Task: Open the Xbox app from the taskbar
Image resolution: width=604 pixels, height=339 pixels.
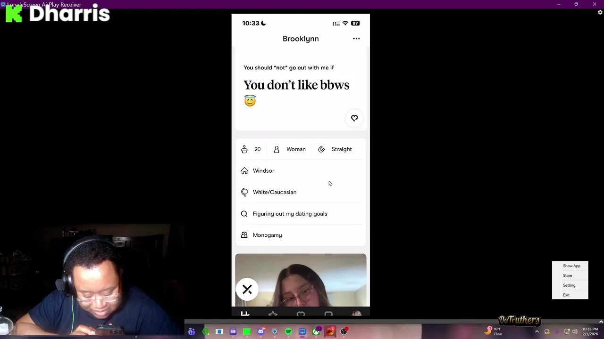Action: coord(316,331)
